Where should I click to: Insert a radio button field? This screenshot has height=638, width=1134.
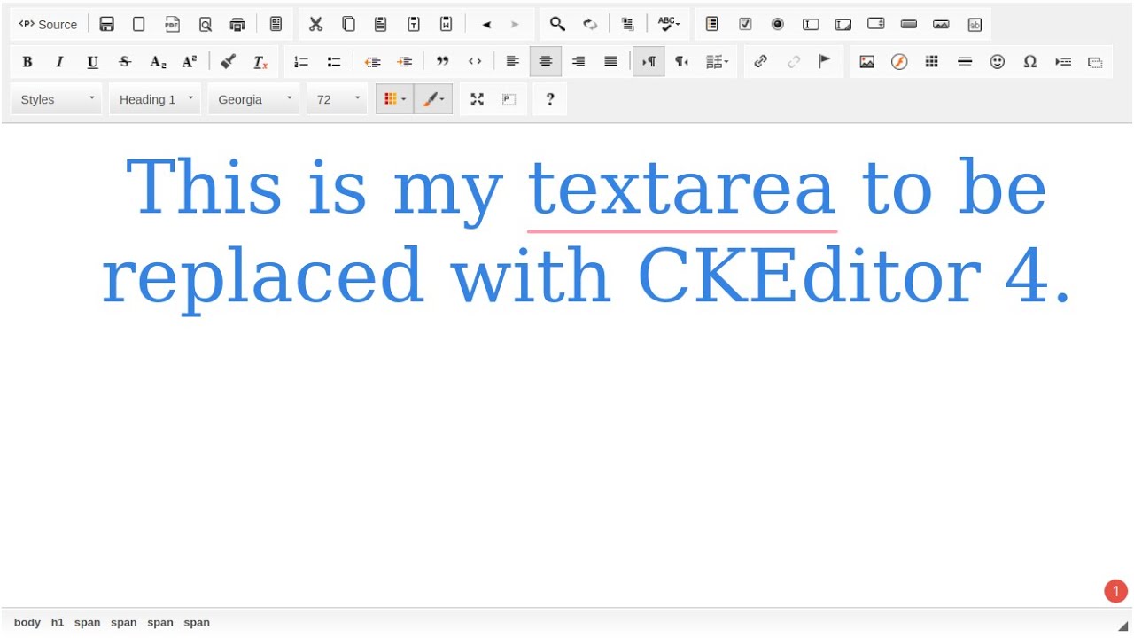[778, 25]
